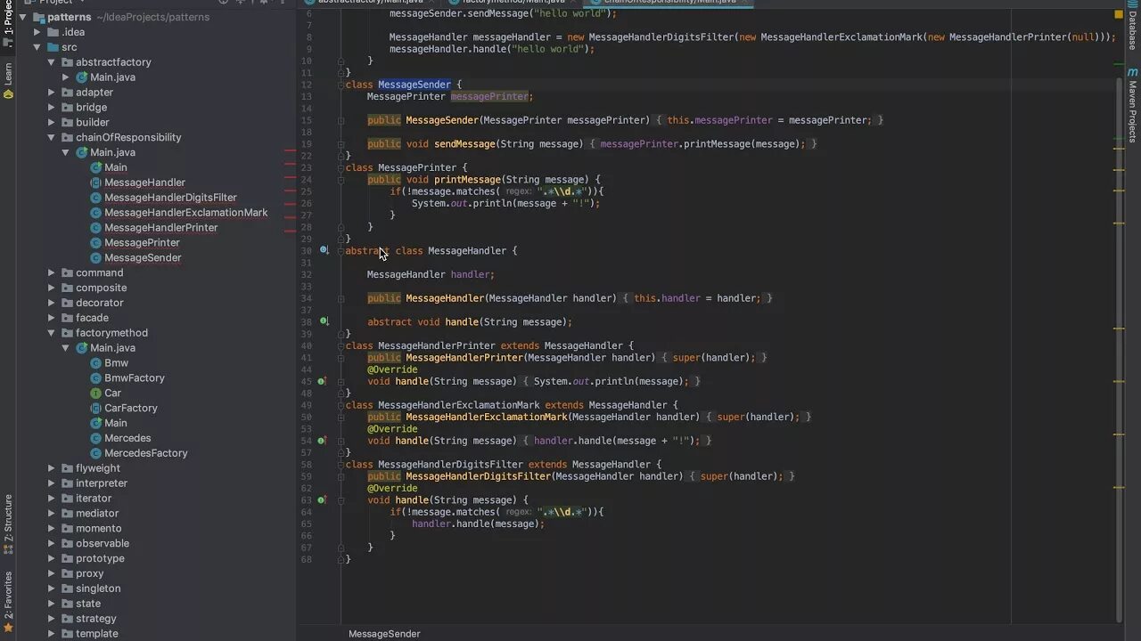The height and width of the screenshot is (641, 1141).
Task: Fold MessageHandlerDigitsFilter class at line 58
Action: 341,465
